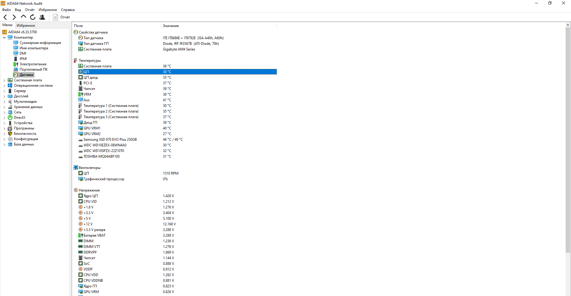Click the База данных database icon

coord(10,144)
